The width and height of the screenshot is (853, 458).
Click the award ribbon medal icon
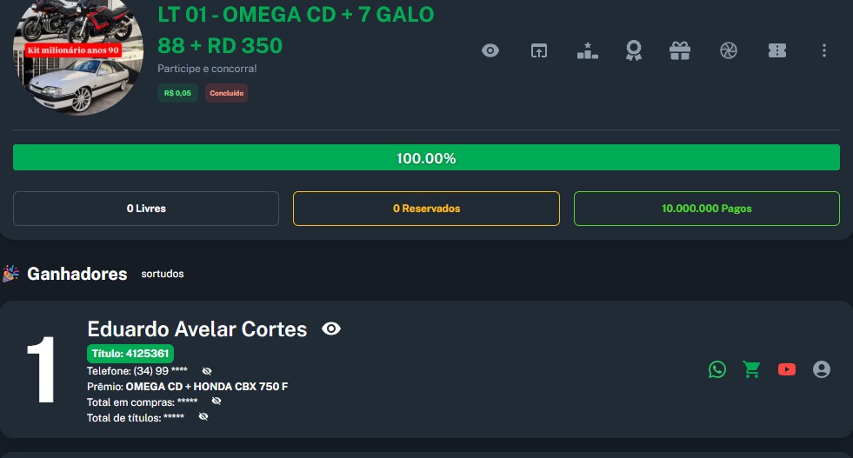point(634,50)
